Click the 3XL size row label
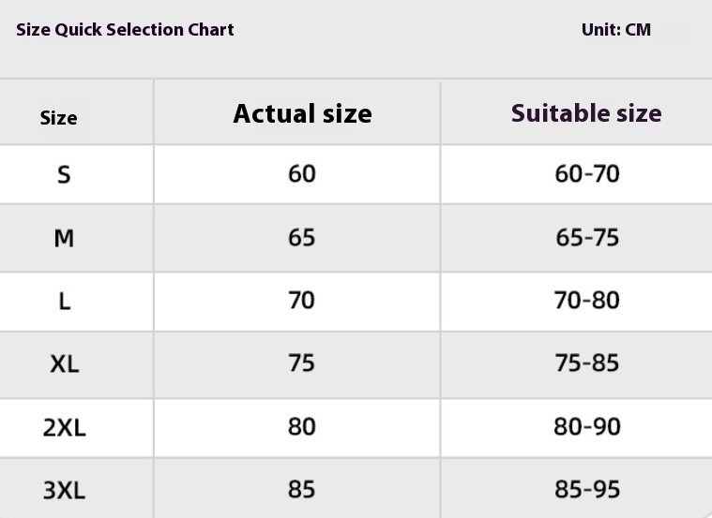This screenshot has height=518, width=712. point(64,490)
